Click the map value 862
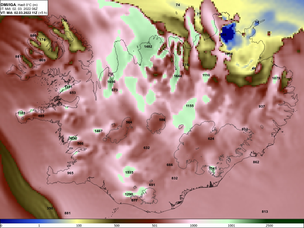The width and height of the screenshot is (304, 228). [256, 162]
